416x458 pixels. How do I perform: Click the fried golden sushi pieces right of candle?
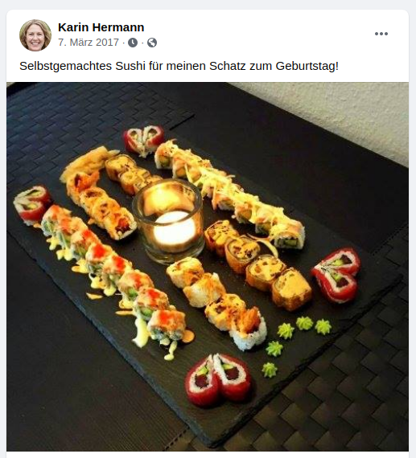(258, 264)
